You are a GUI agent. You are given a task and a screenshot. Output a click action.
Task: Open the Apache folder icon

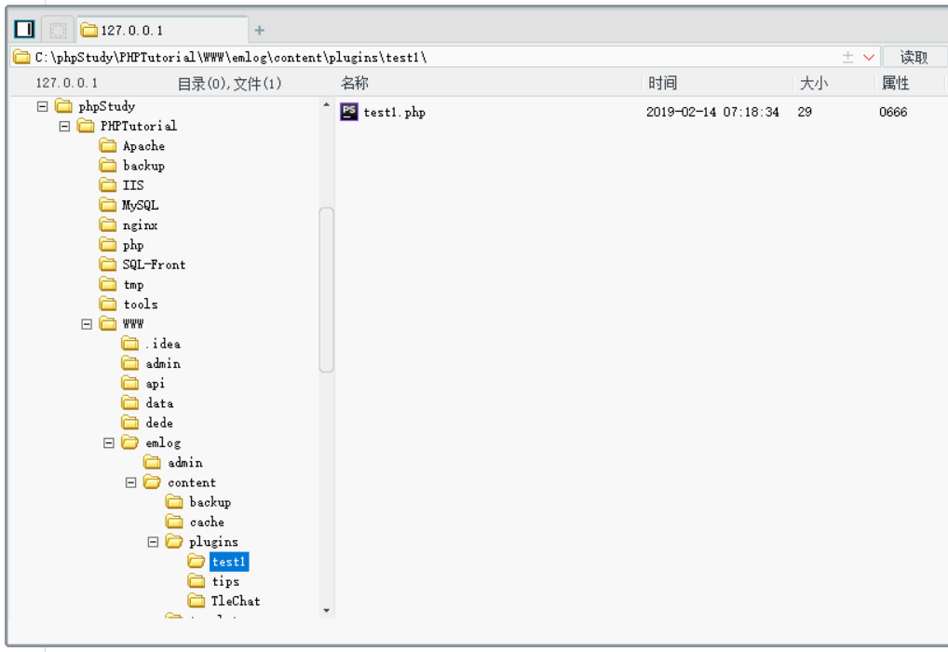pos(108,145)
